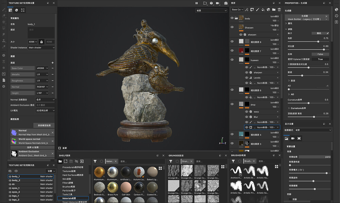This screenshot has height=203, width=340.
Task: Delete the selected layer with the trash icon
Action: pos(279,10)
